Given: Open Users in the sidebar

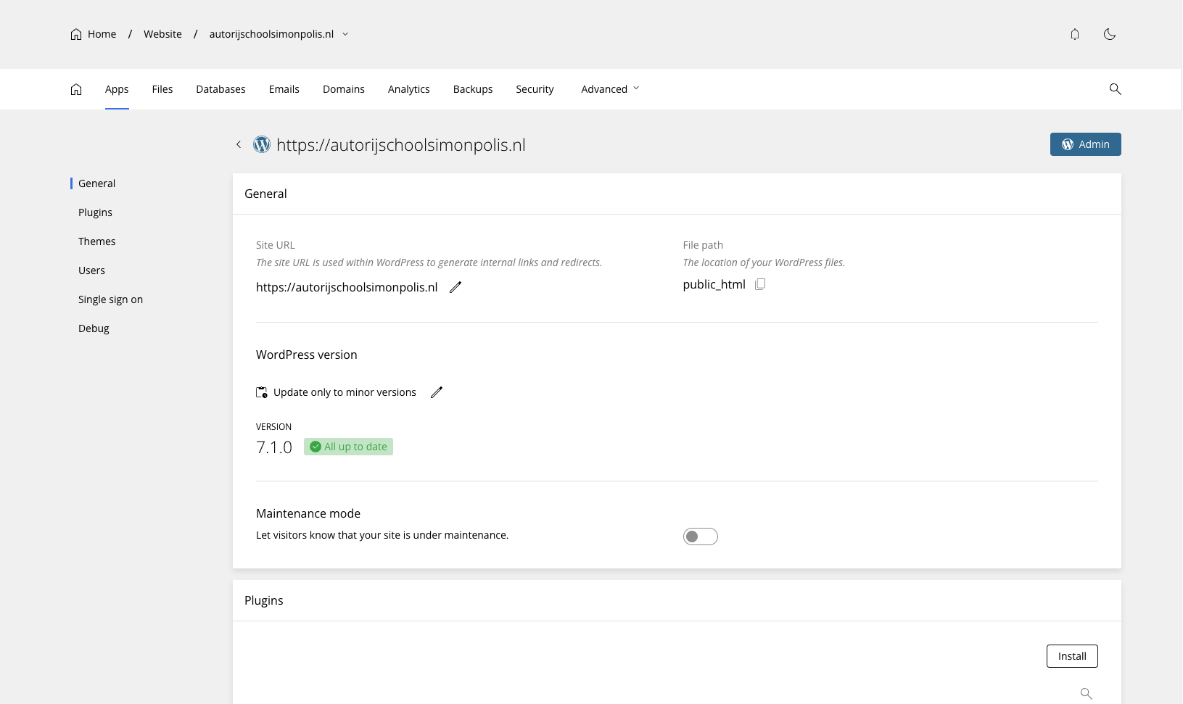Looking at the screenshot, I should pos(92,270).
